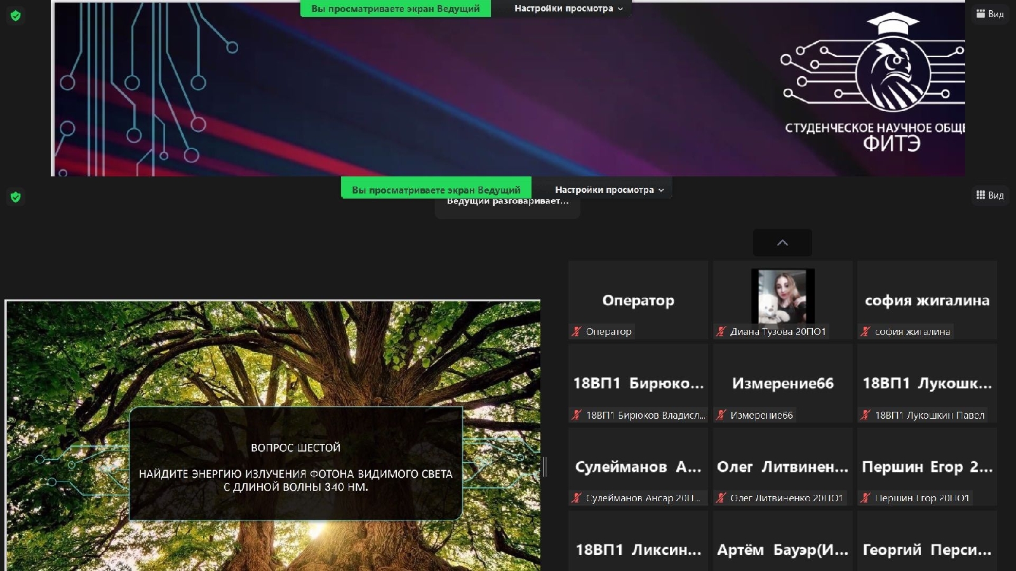
Task: Select the 18ВП1 Бирюков participant tile
Action: [x=638, y=383]
